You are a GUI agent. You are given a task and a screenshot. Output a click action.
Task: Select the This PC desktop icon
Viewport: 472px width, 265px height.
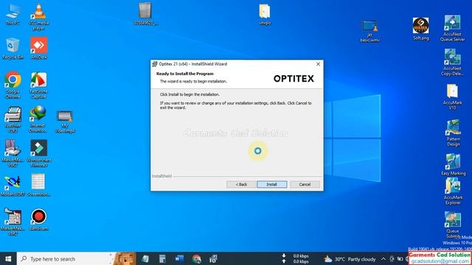coord(13,14)
